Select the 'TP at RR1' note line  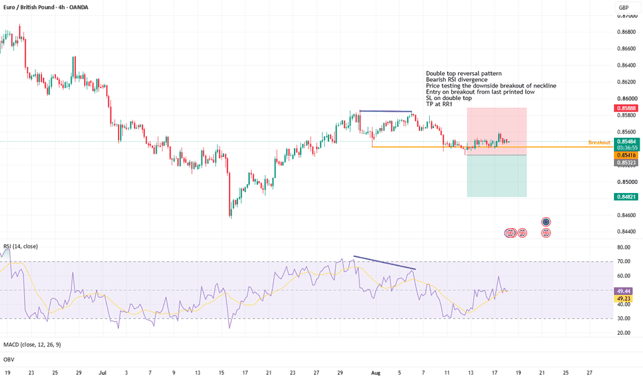click(x=439, y=104)
